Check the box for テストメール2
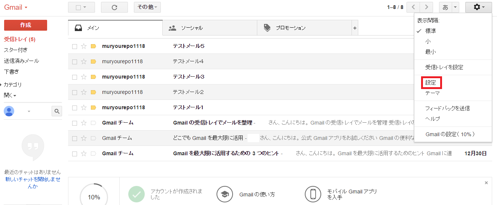Screen dimensions: 497x205 coord(74,92)
